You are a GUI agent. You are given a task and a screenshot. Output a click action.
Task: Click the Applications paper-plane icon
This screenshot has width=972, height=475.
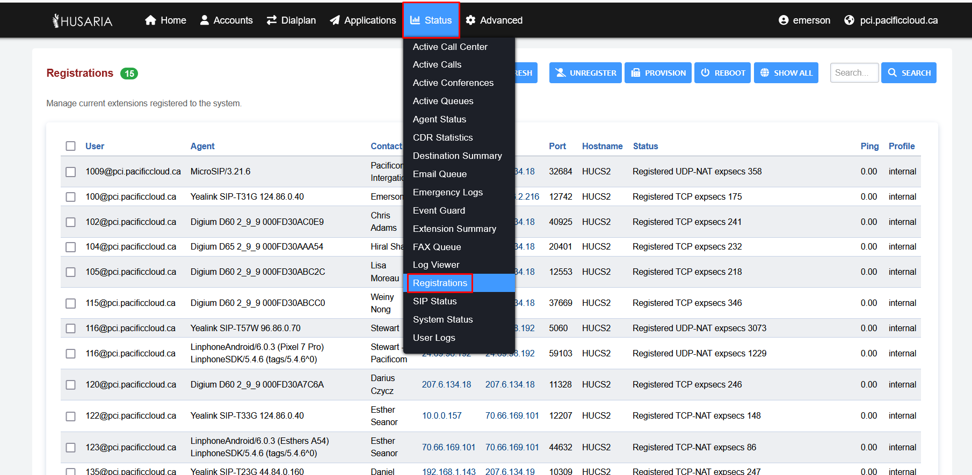[x=335, y=20]
